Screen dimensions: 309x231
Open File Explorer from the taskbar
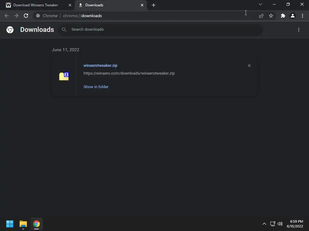[x=23, y=224]
